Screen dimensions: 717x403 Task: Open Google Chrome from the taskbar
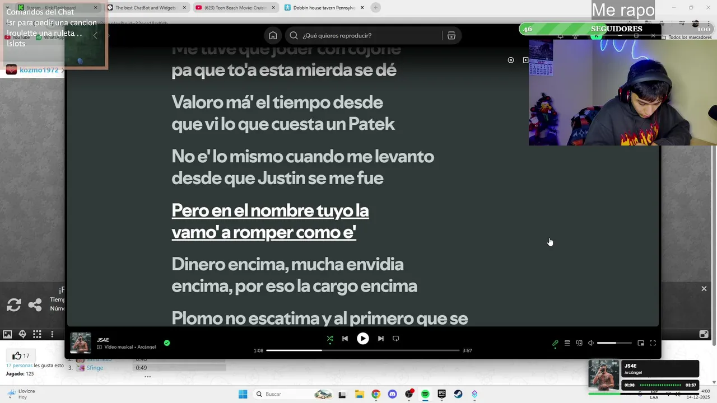(x=376, y=394)
